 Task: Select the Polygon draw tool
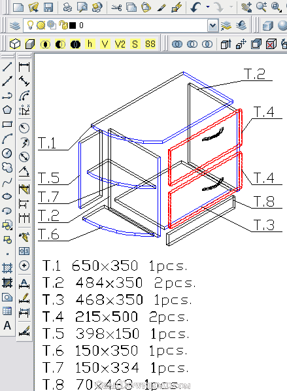(7, 110)
